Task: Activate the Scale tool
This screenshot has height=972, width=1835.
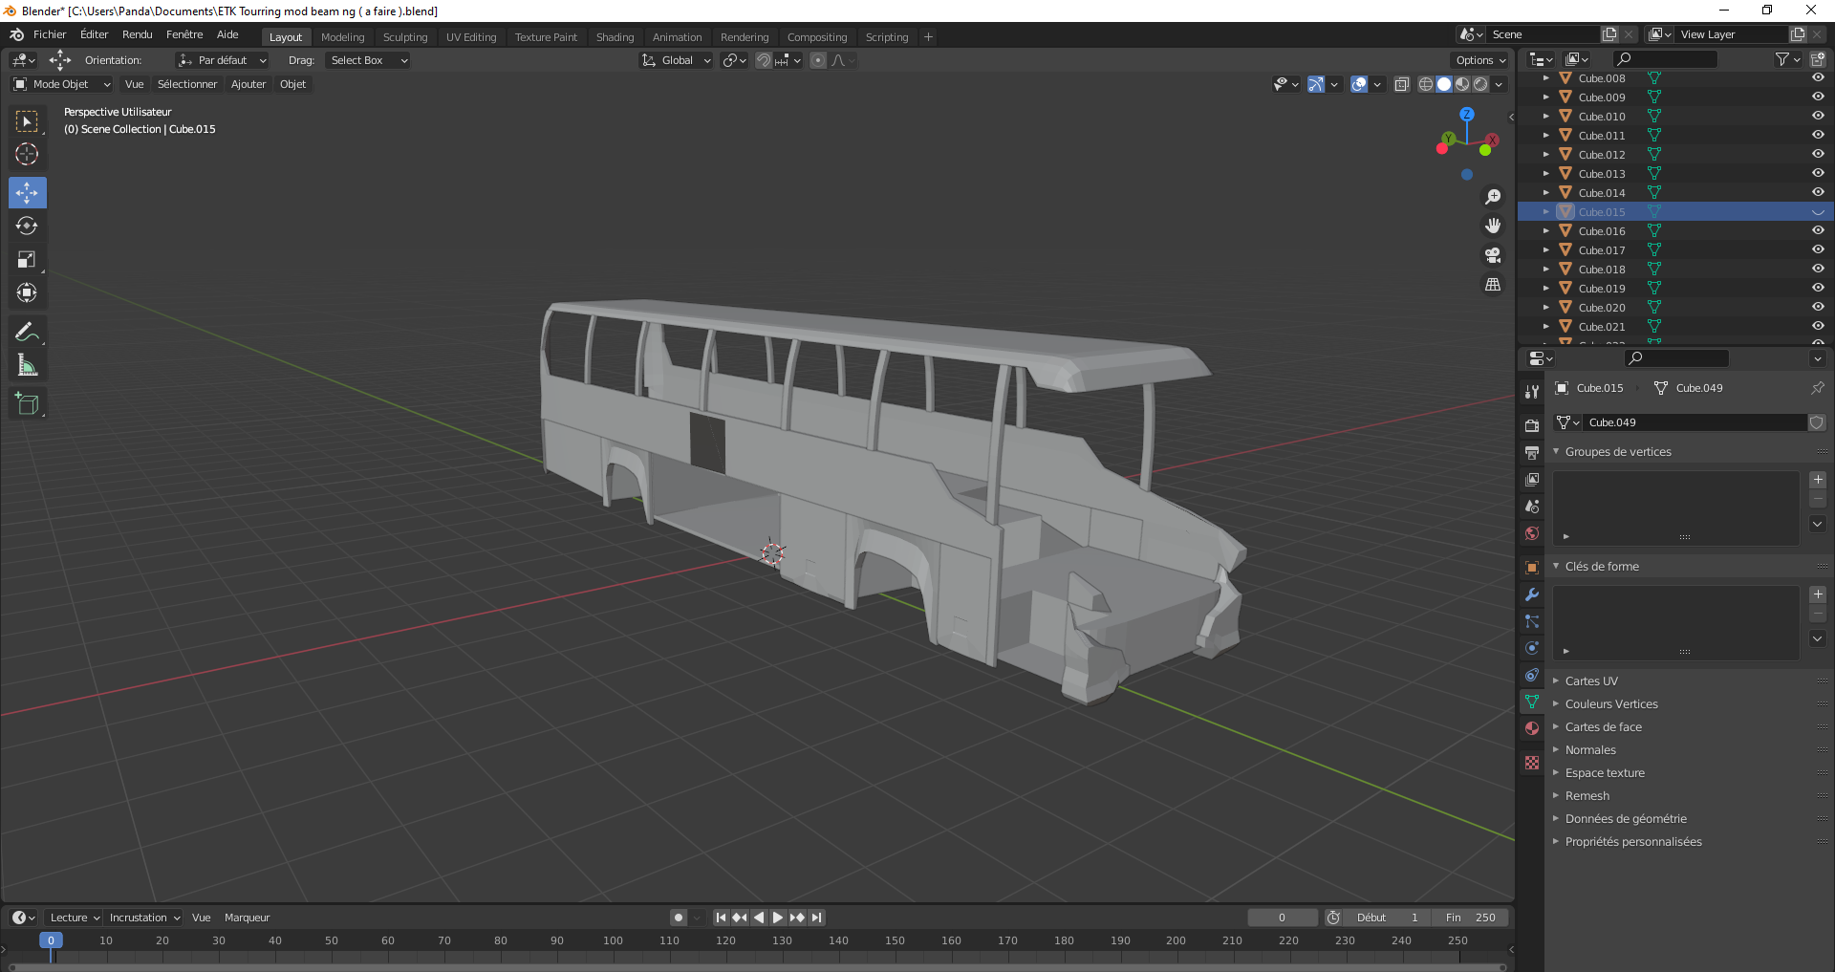Action: pos(27,260)
